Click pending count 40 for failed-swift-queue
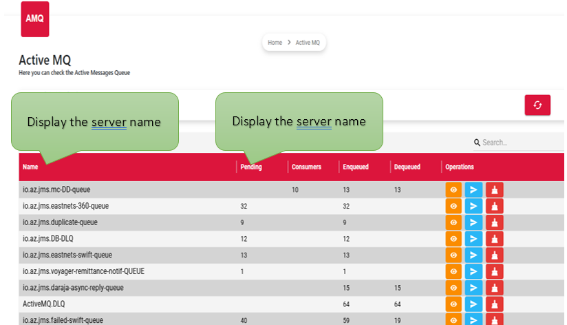The width and height of the screenshot is (567, 325). (244, 321)
